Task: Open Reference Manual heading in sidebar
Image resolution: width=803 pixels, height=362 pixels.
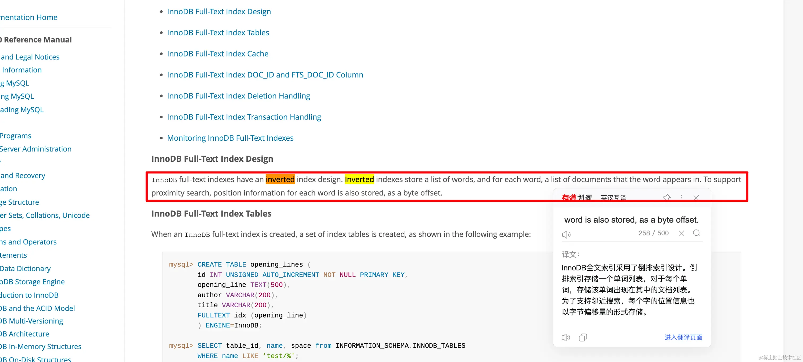Action: [x=36, y=40]
